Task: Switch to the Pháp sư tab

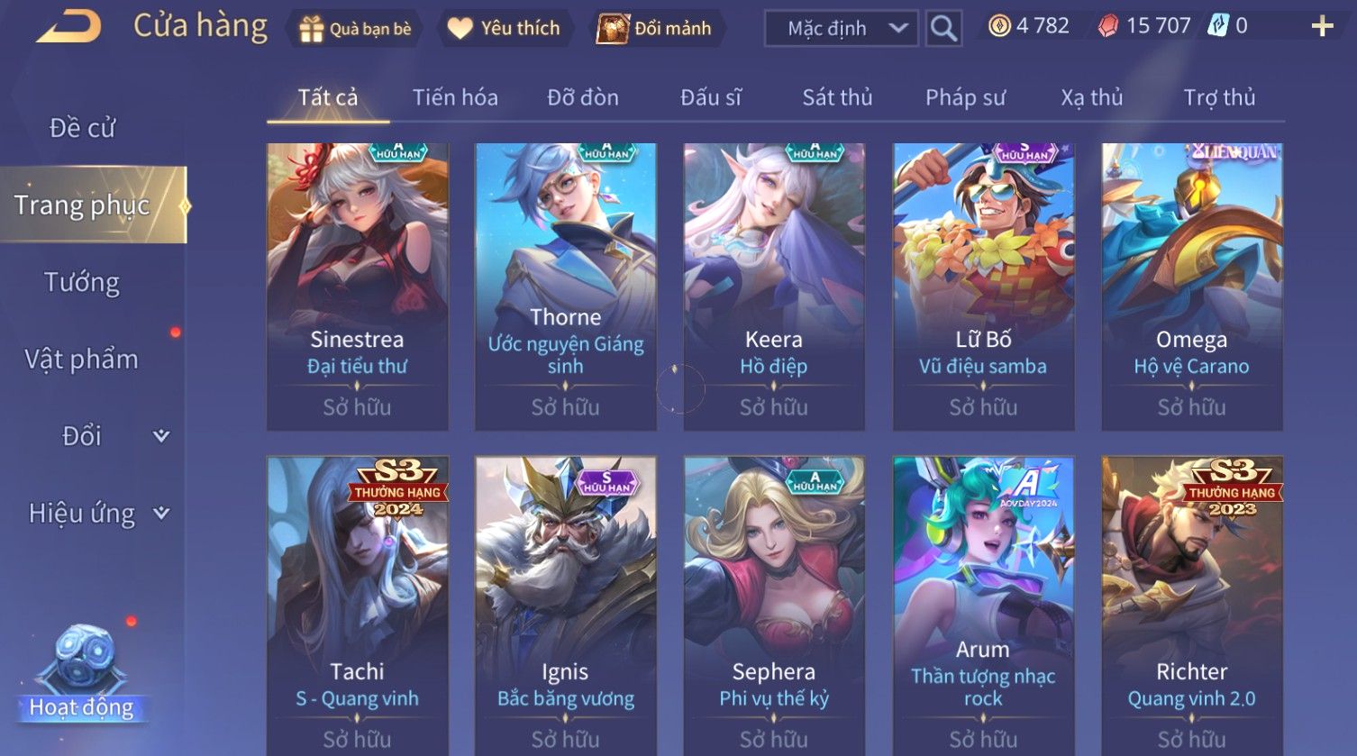Action: point(965,97)
